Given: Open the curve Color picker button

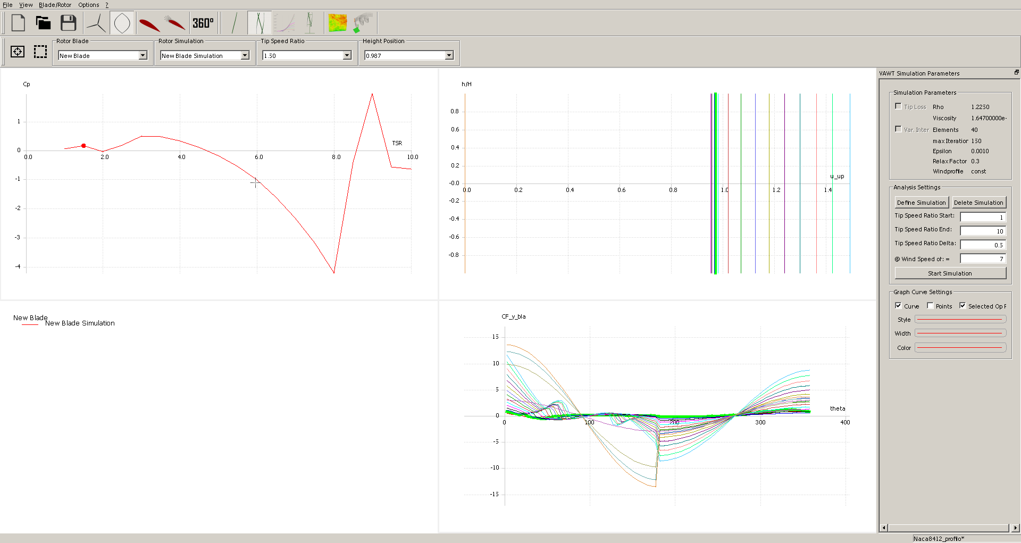Looking at the screenshot, I should (960, 348).
